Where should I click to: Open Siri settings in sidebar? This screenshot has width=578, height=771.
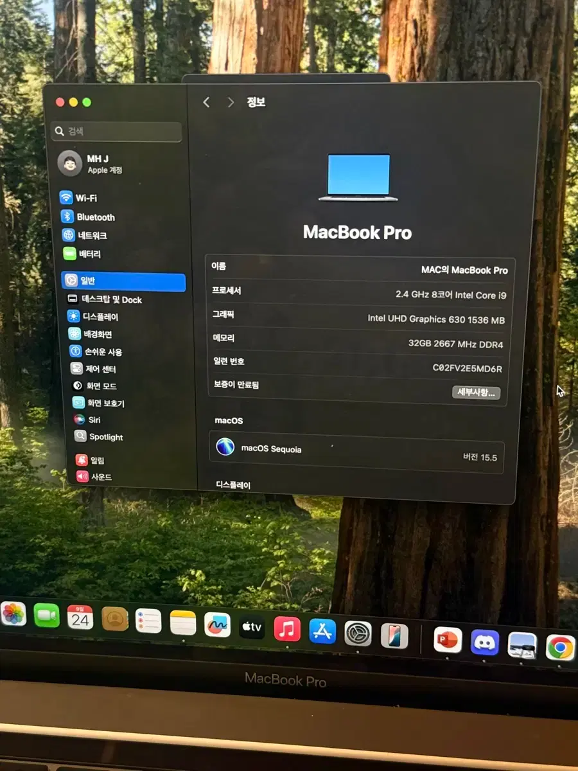(x=87, y=420)
